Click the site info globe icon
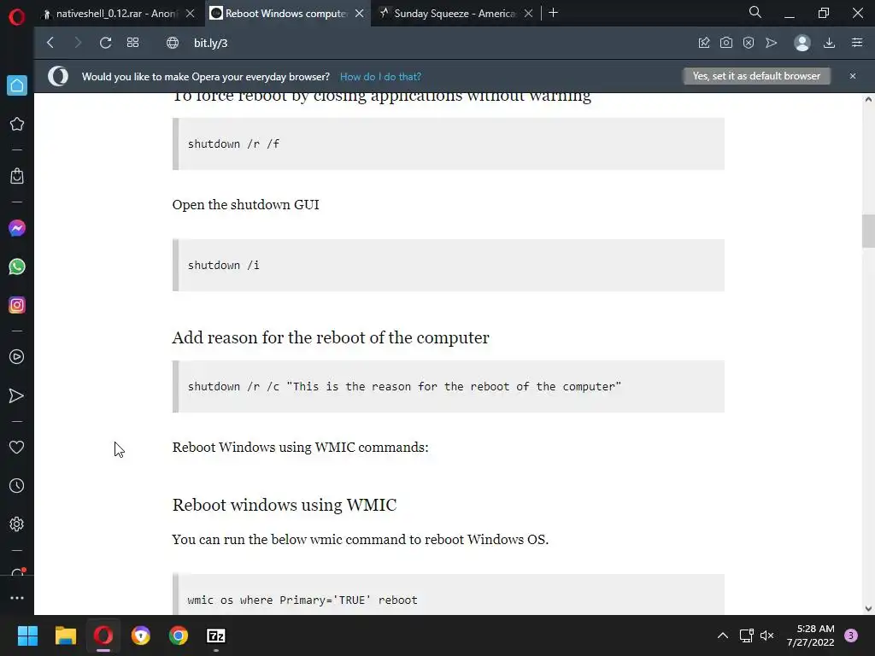The image size is (875, 656). point(173,43)
